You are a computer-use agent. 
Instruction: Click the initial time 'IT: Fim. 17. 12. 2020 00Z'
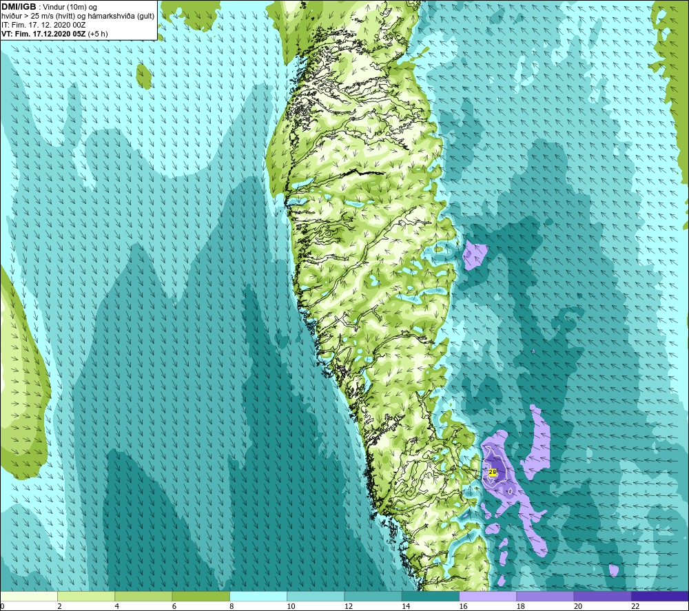click(43, 25)
